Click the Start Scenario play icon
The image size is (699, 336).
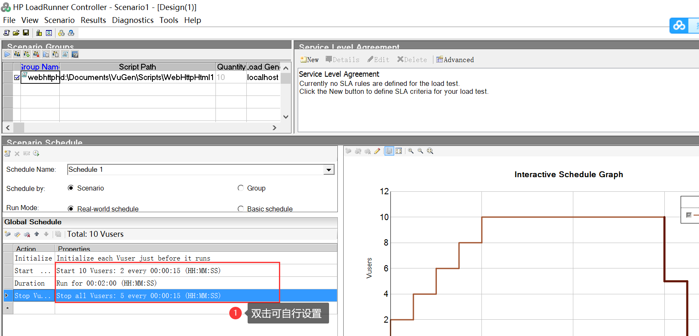[x=8, y=54]
